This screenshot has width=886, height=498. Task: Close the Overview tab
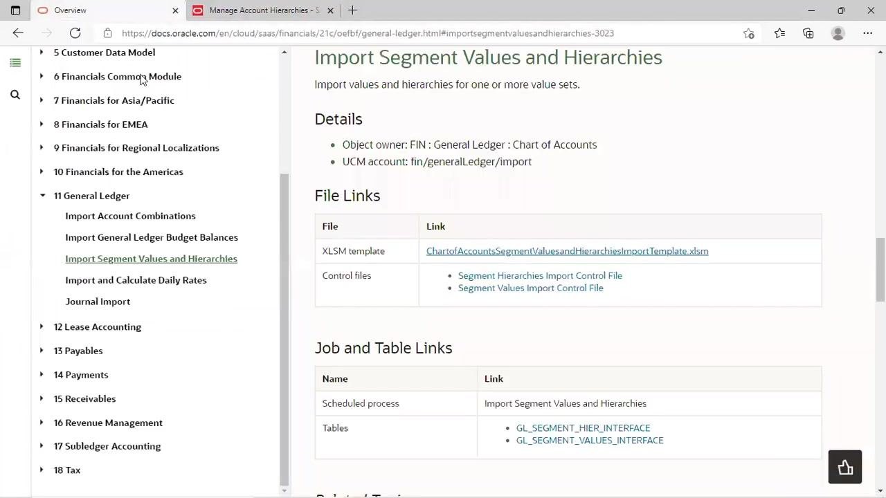(x=175, y=10)
